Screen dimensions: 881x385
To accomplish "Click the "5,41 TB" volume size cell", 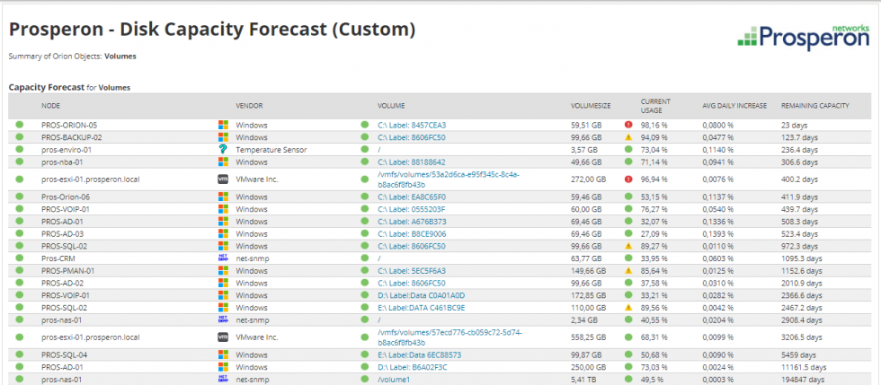I will 583,380.
